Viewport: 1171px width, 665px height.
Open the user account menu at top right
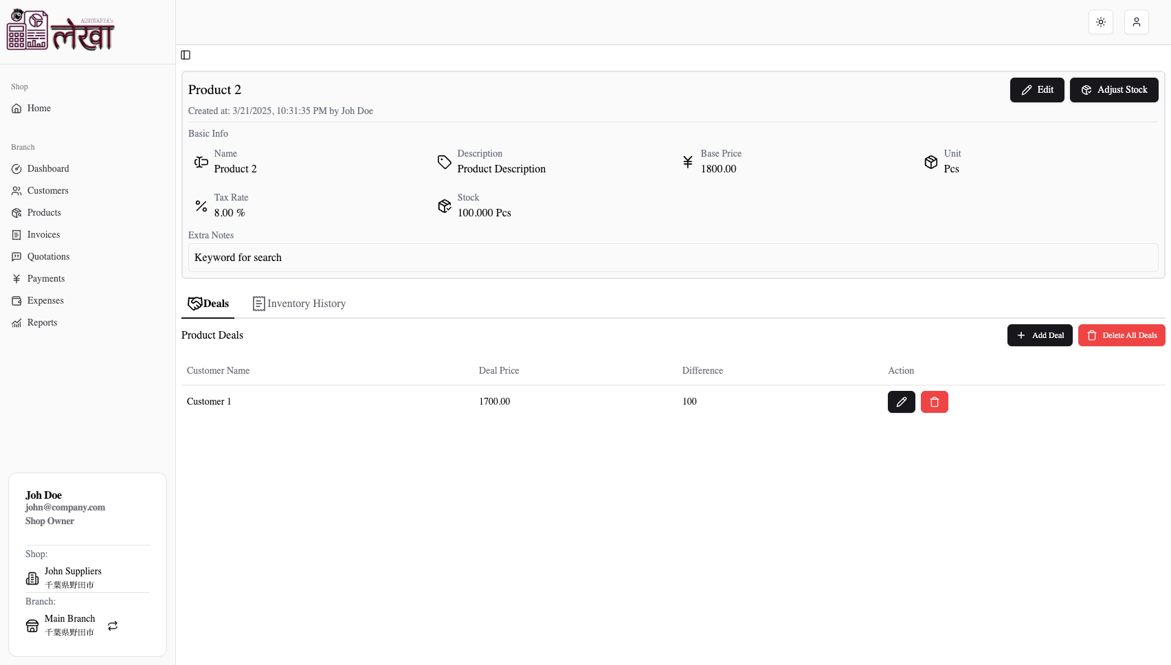tap(1136, 22)
